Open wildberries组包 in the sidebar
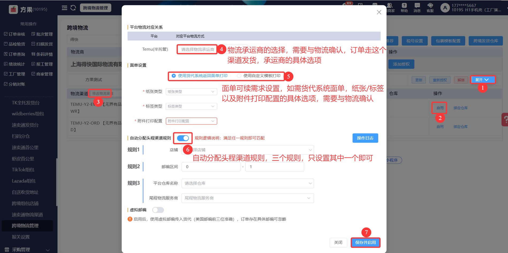This screenshot has height=253, width=508. (28, 114)
